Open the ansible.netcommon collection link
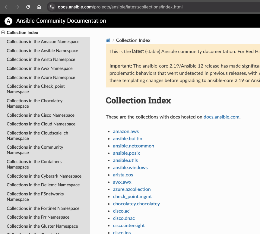This screenshot has width=260, height=234. pyautogui.click(x=134, y=146)
